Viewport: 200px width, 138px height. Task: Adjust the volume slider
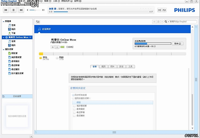[x=35, y=10]
